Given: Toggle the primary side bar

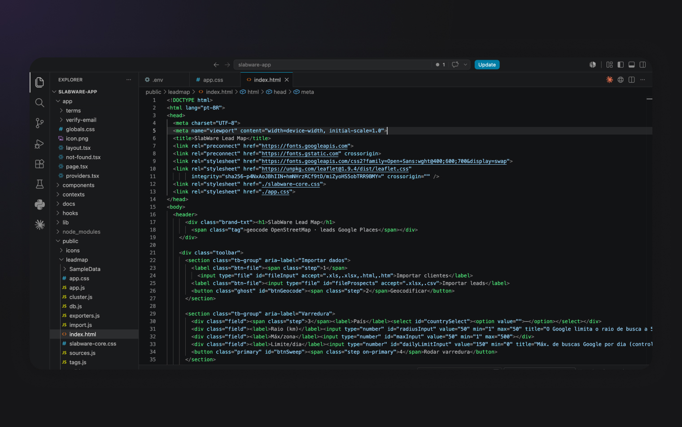Looking at the screenshot, I should (621, 65).
